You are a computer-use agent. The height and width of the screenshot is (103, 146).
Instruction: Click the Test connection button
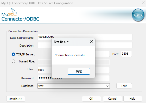click(124, 86)
